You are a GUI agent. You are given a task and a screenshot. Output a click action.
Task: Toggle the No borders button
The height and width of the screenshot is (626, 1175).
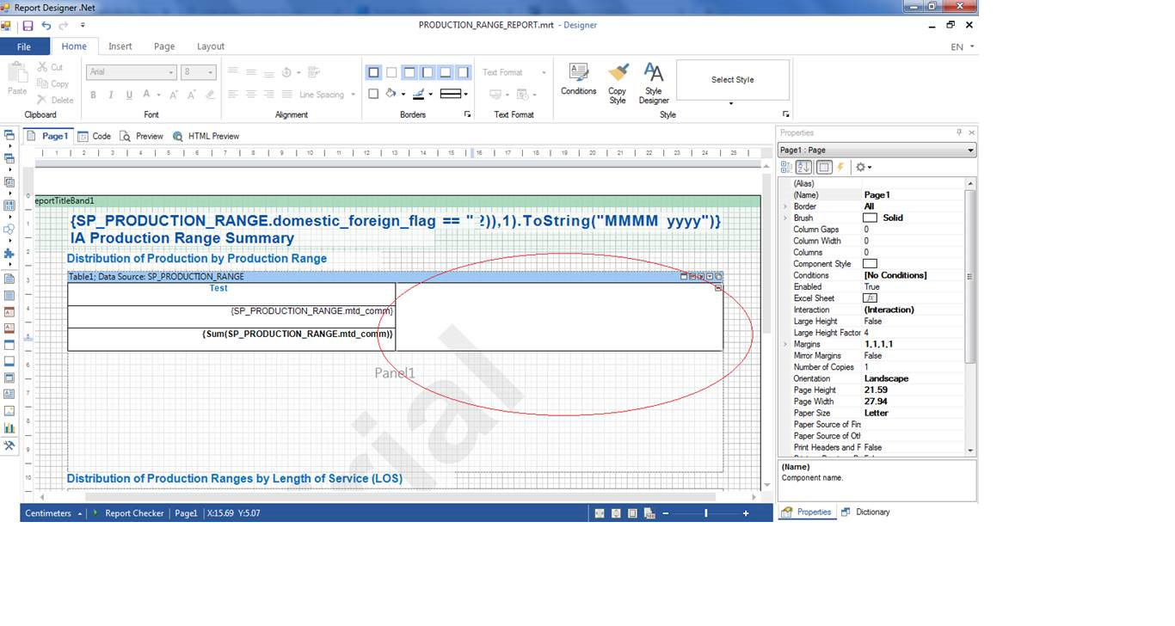391,72
